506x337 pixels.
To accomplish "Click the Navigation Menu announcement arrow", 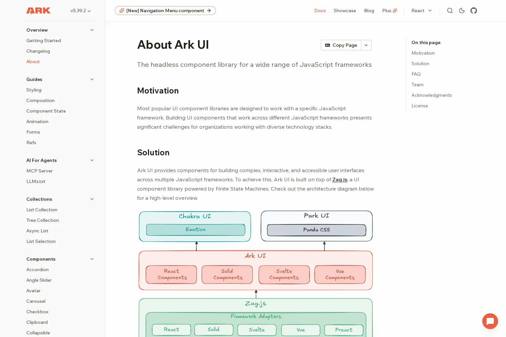I will tap(209, 11).
